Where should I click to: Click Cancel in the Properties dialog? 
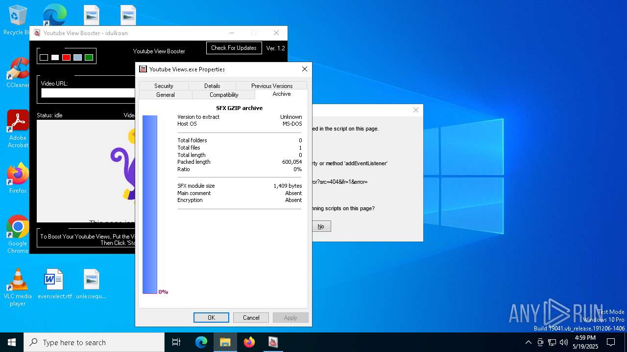tap(251, 317)
